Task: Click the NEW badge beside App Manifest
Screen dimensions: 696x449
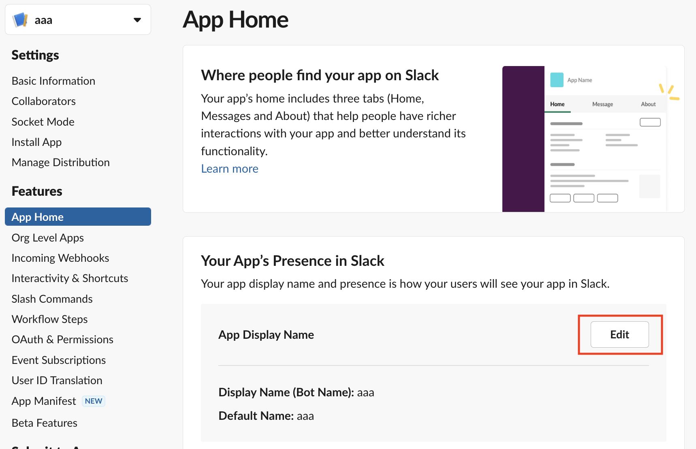Action: [x=94, y=401]
